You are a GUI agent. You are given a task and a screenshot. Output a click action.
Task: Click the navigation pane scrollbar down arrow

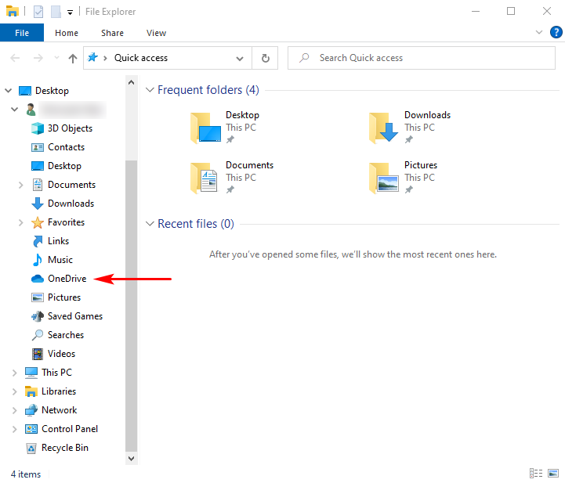[x=131, y=458]
